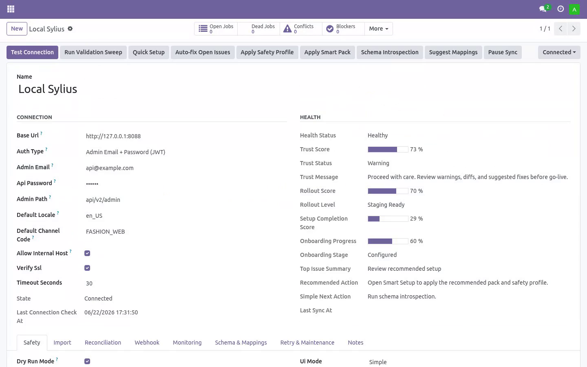Open the Ui Mode Simple selector

pyautogui.click(x=469, y=362)
